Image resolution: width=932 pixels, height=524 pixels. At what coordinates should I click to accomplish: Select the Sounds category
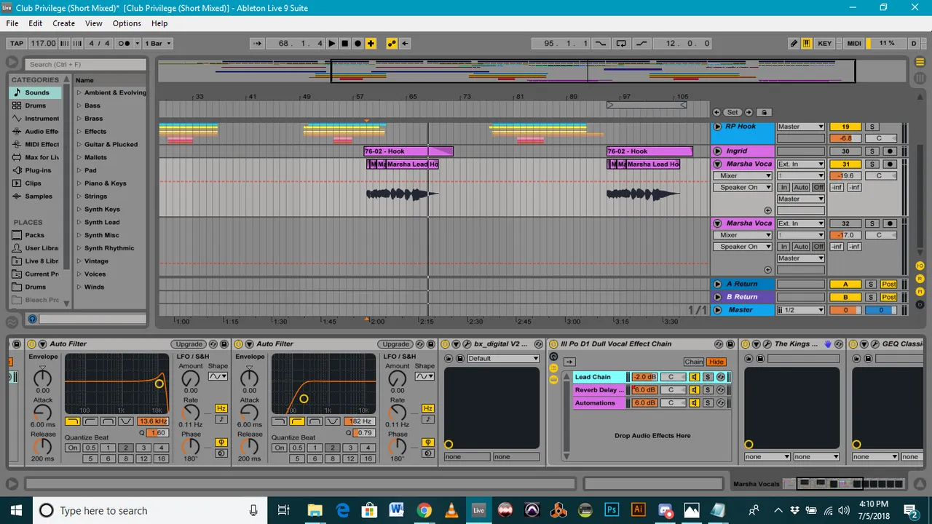36,92
